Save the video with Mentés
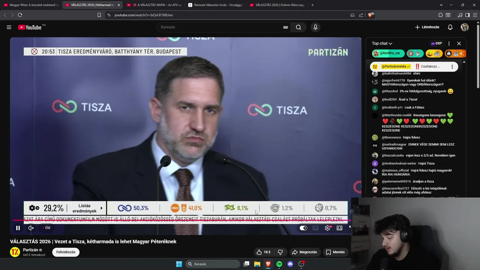This screenshot has height=270, width=480. click(x=335, y=252)
